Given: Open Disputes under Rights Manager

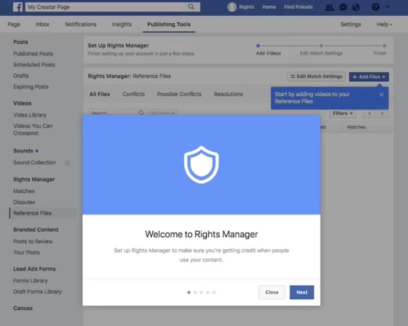Looking at the screenshot, I should (x=24, y=202).
